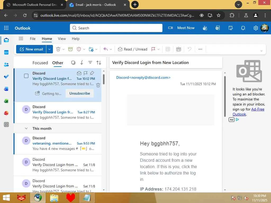Viewport: 271px width, 203px height.
Task: Open the Discord Tue 8:27 PM email
Action: click(58, 112)
